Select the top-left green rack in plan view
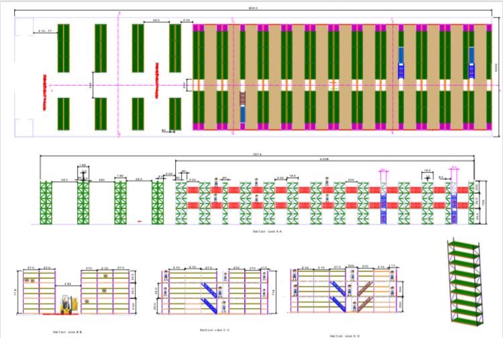503x338 pixels. tap(64, 48)
